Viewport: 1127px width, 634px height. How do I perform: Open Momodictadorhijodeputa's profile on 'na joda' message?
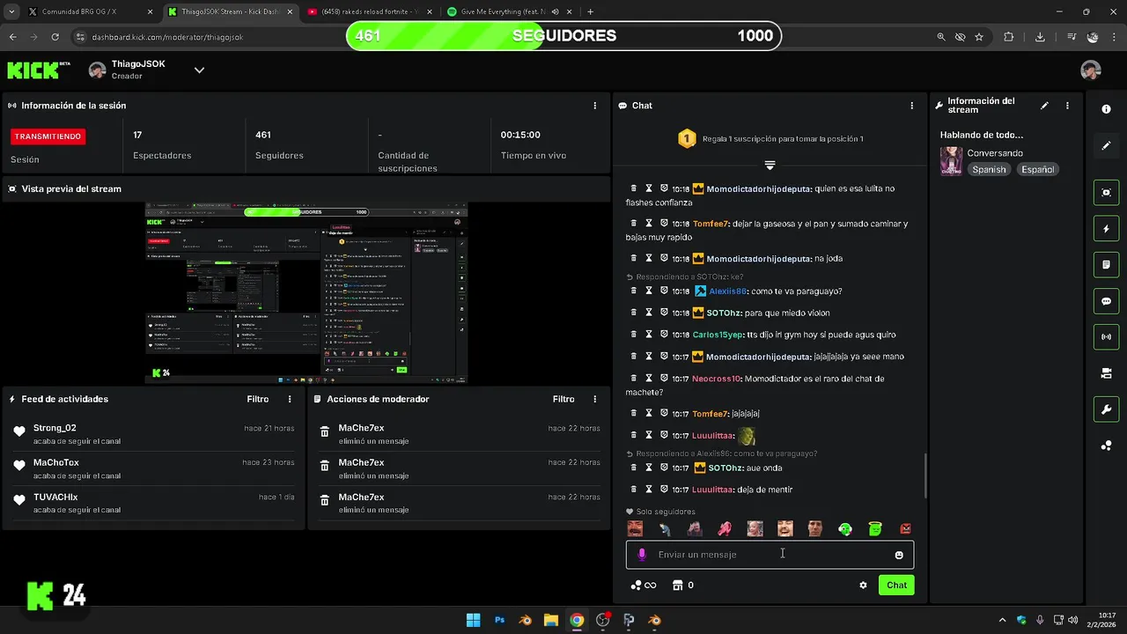[x=759, y=259]
